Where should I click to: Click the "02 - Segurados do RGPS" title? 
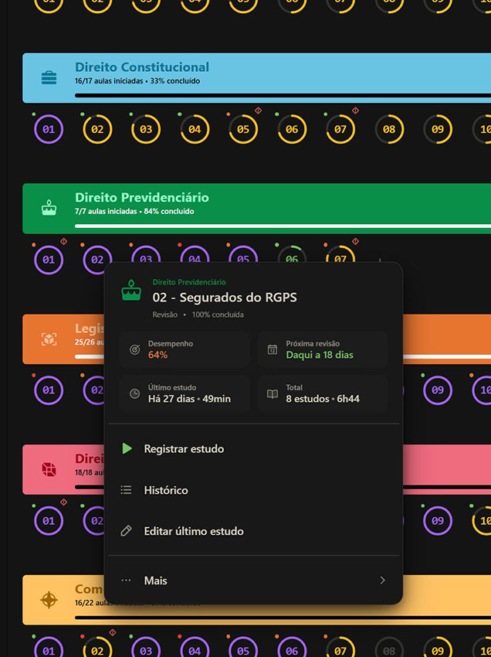point(225,298)
